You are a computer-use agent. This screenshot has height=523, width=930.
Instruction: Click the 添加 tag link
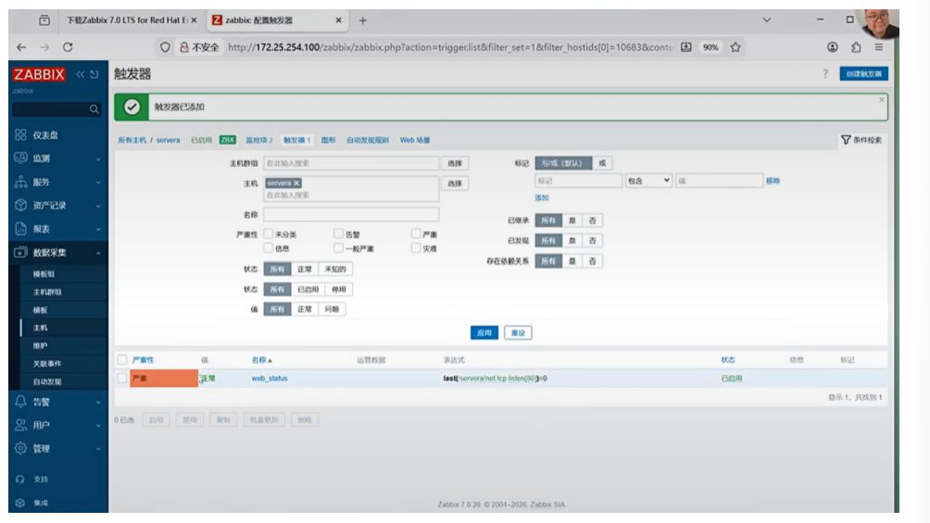click(542, 197)
